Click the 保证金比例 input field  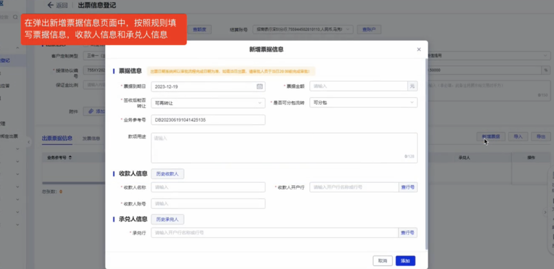pyautogui.click(x=94, y=85)
